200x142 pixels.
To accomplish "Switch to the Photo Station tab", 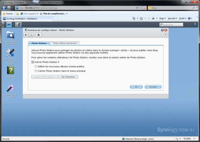I will coord(39,43).
